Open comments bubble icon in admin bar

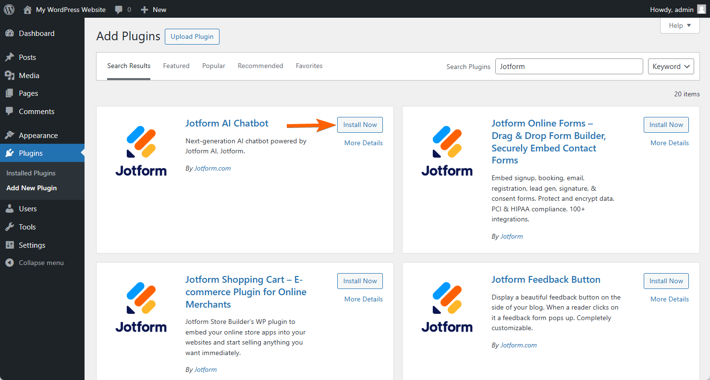click(119, 10)
